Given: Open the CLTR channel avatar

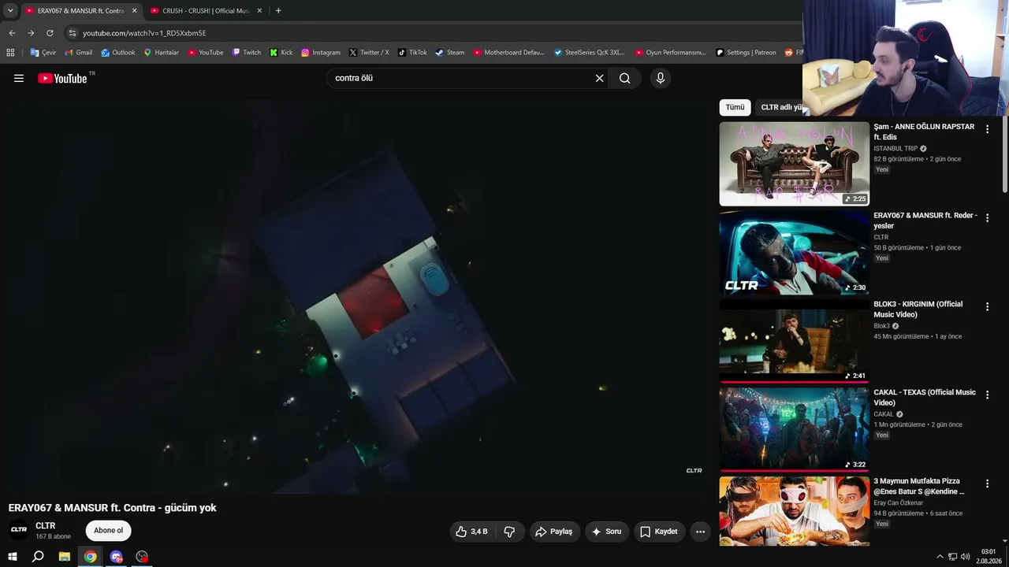Looking at the screenshot, I should click(x=19, y=530).
